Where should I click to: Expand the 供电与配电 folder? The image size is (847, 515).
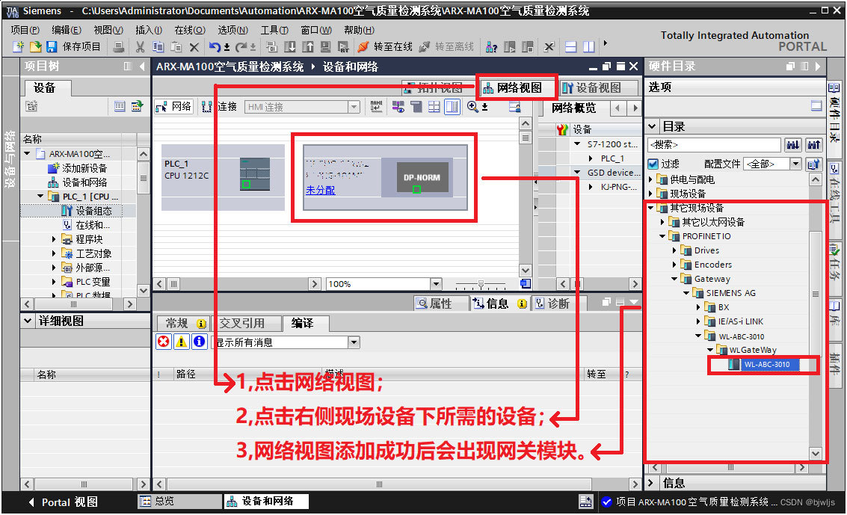point(651,179)
